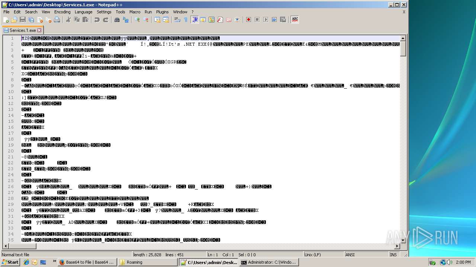
Task: Open the Macro menu
Action: pyautogui.click(x=135, y=12)
